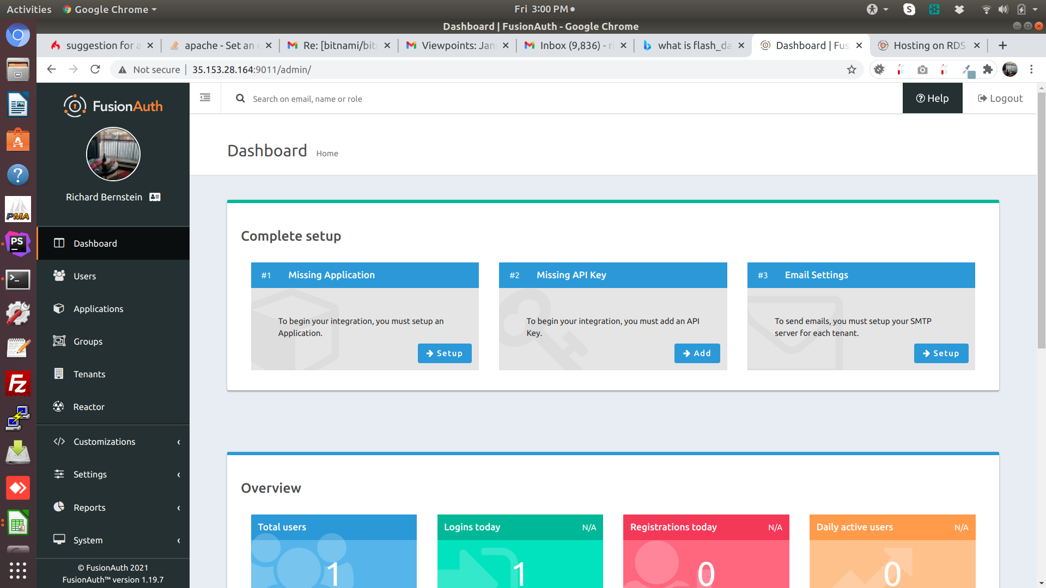Open the Groups page
Image resolution: width=1046 pixels, height=588 pixels.
pos(113,341)
